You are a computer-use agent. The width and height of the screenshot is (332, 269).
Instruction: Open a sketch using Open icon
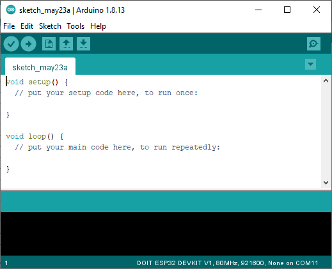click(66, 44)
